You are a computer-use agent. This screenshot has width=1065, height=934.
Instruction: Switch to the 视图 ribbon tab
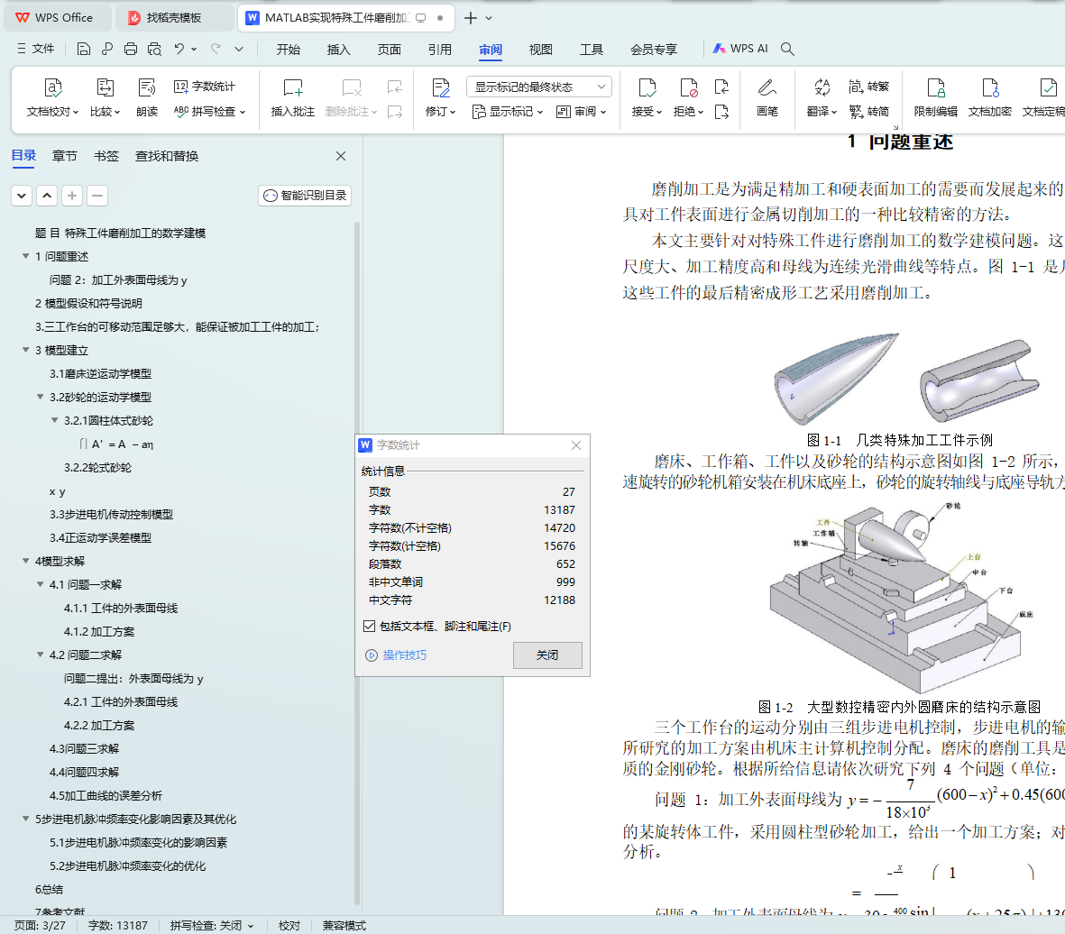pos(541,49)
